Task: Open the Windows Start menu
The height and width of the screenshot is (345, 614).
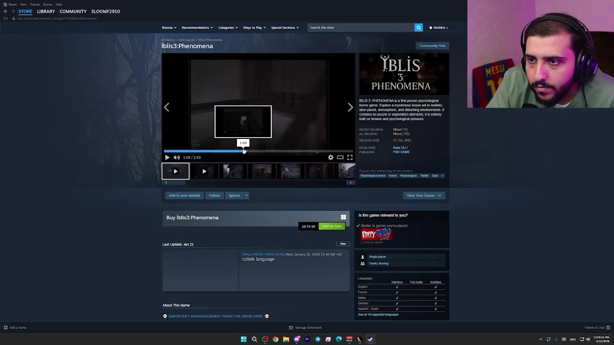Action: [x=244, y=339]
